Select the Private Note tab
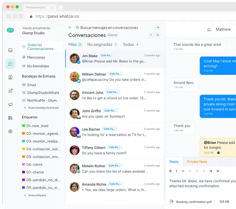Image resolution: width=236 pixels, height=209 pixels. coord(197,161)
